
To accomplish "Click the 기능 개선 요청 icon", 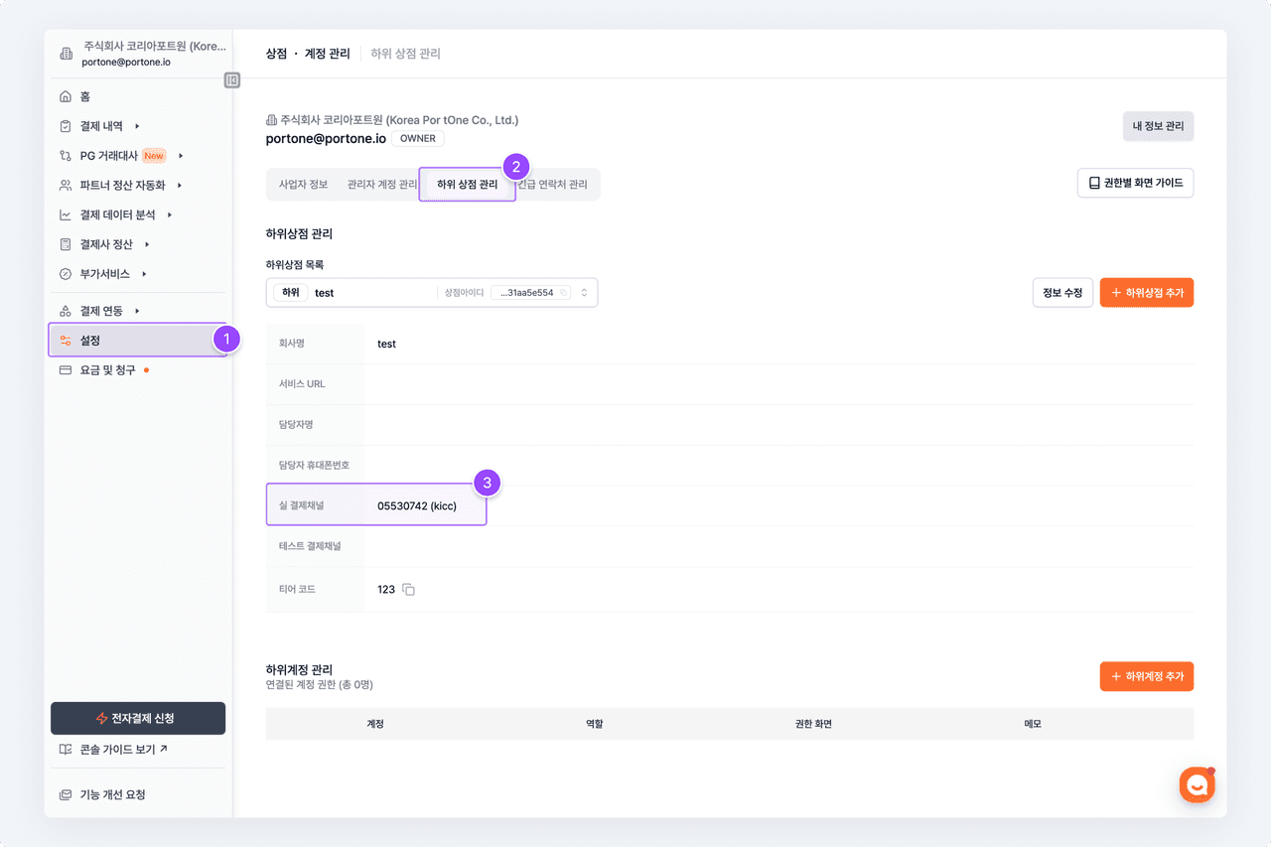I will [66, 794].
